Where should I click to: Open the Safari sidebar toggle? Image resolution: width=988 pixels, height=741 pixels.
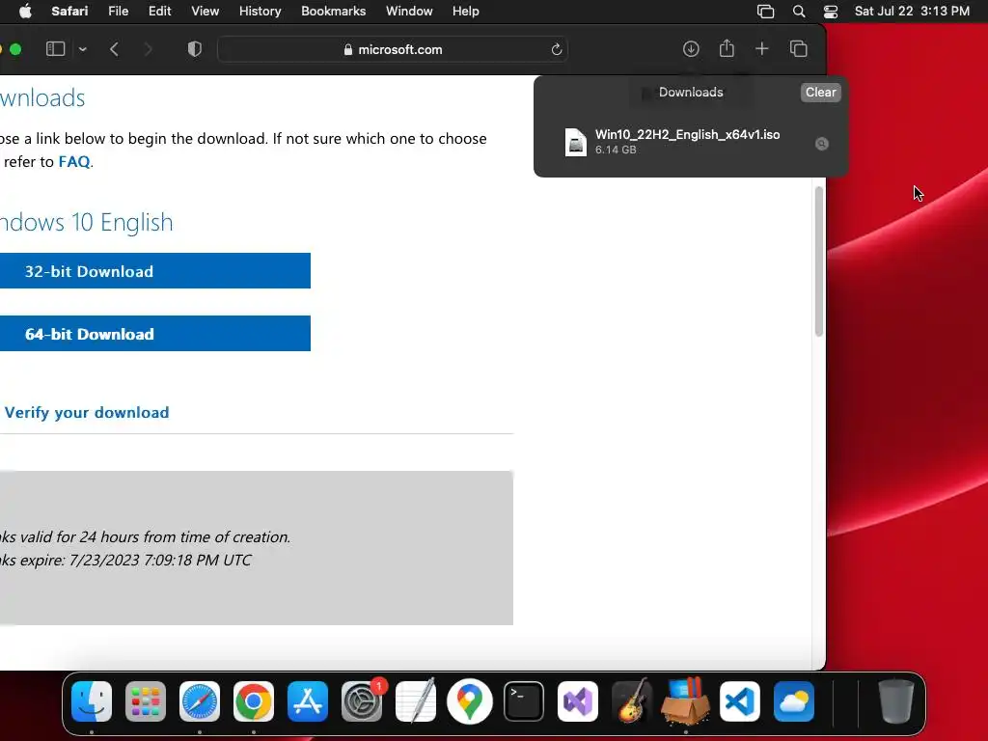(x=55, y=49)
